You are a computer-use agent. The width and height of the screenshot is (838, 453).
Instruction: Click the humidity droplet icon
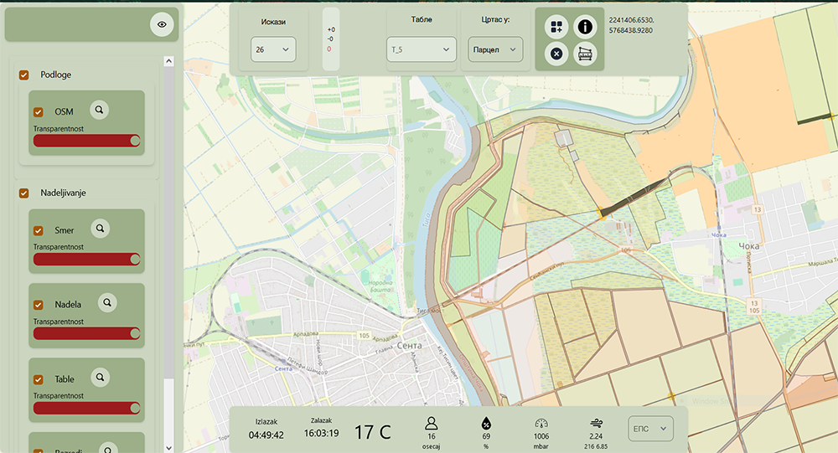(x=486, y=424)
